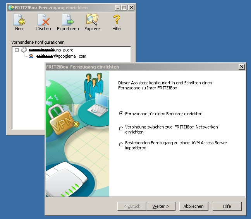Click the Löschen toolbar icon

pyautogui.click(x=43, y=20)
